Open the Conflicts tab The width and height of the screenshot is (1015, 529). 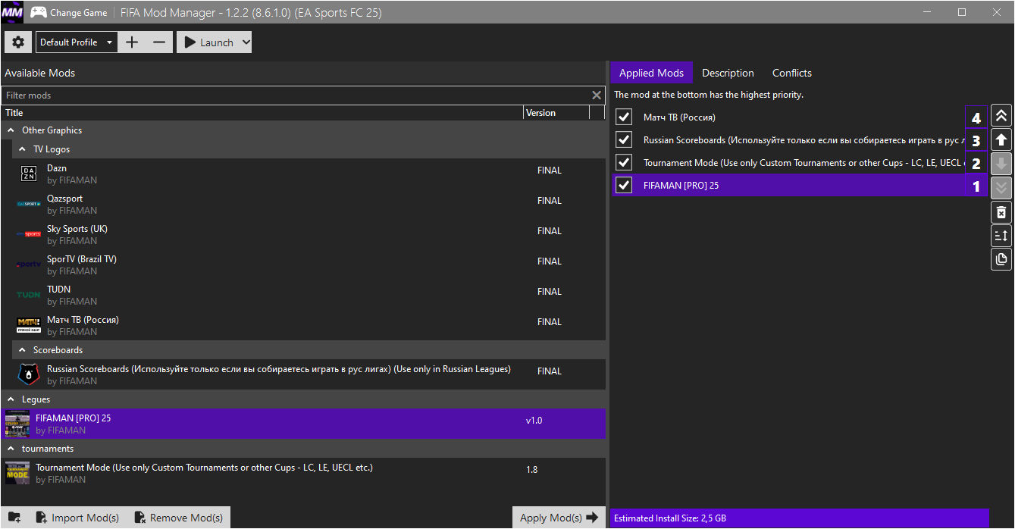coord(792,73)
